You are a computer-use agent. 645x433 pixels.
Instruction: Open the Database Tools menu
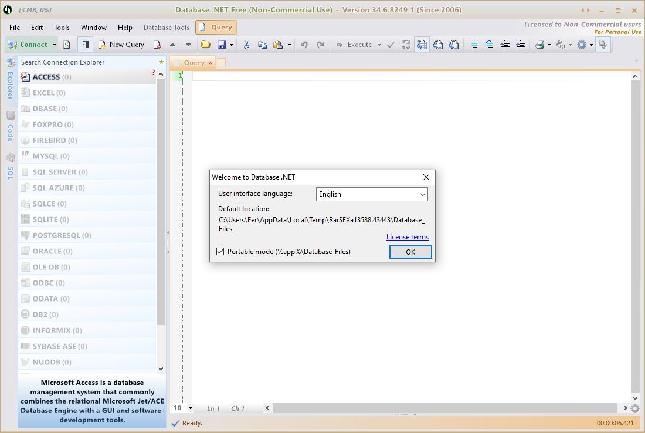click(x=166, y=27)
